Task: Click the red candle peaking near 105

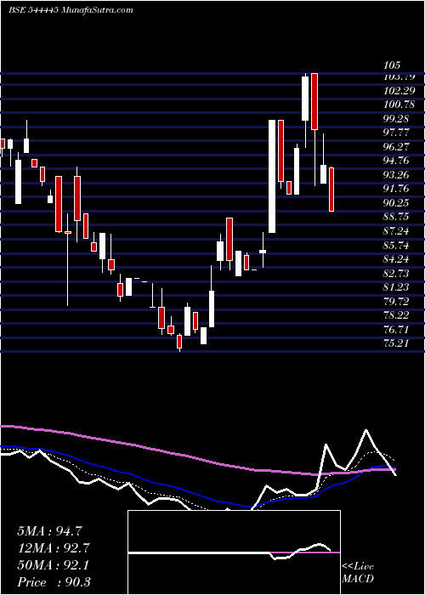Action: click(314, 101)
